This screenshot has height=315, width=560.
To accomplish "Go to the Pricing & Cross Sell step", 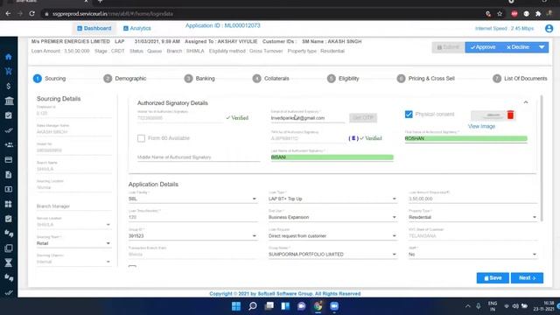I will pos(426,78).
